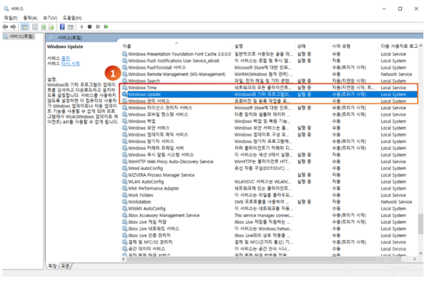Select 결제 및 NFC/SE 관리자 row
The height and width of the screenshot is (282, 427).
coord(269,242)
